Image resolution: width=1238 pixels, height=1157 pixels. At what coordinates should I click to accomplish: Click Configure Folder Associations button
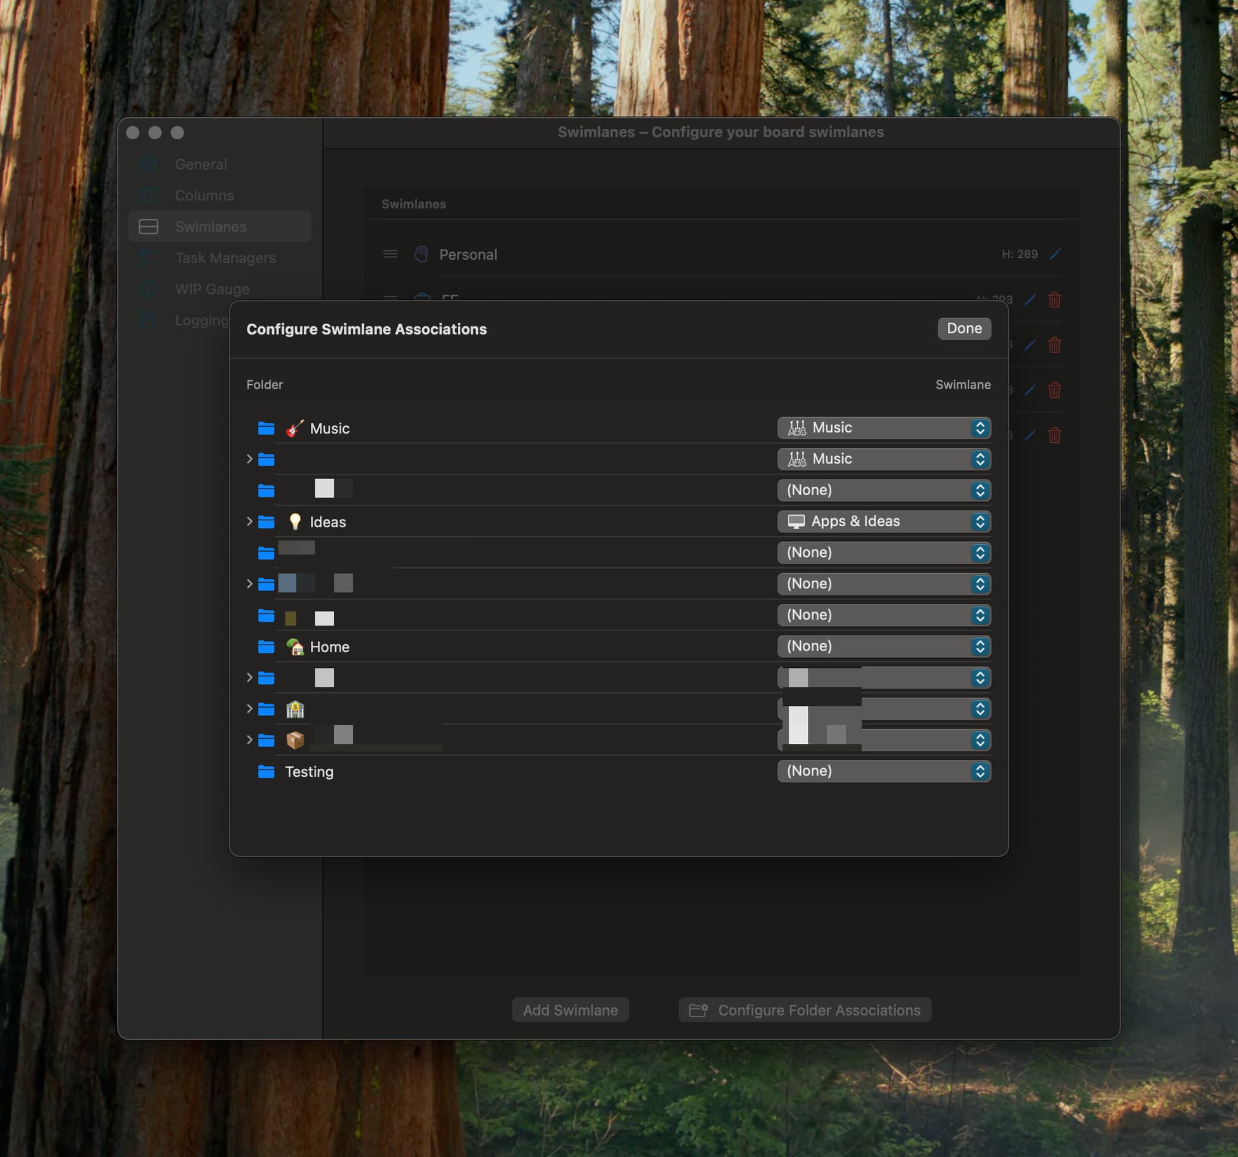pyautogui.click(x=805, y=1009)
